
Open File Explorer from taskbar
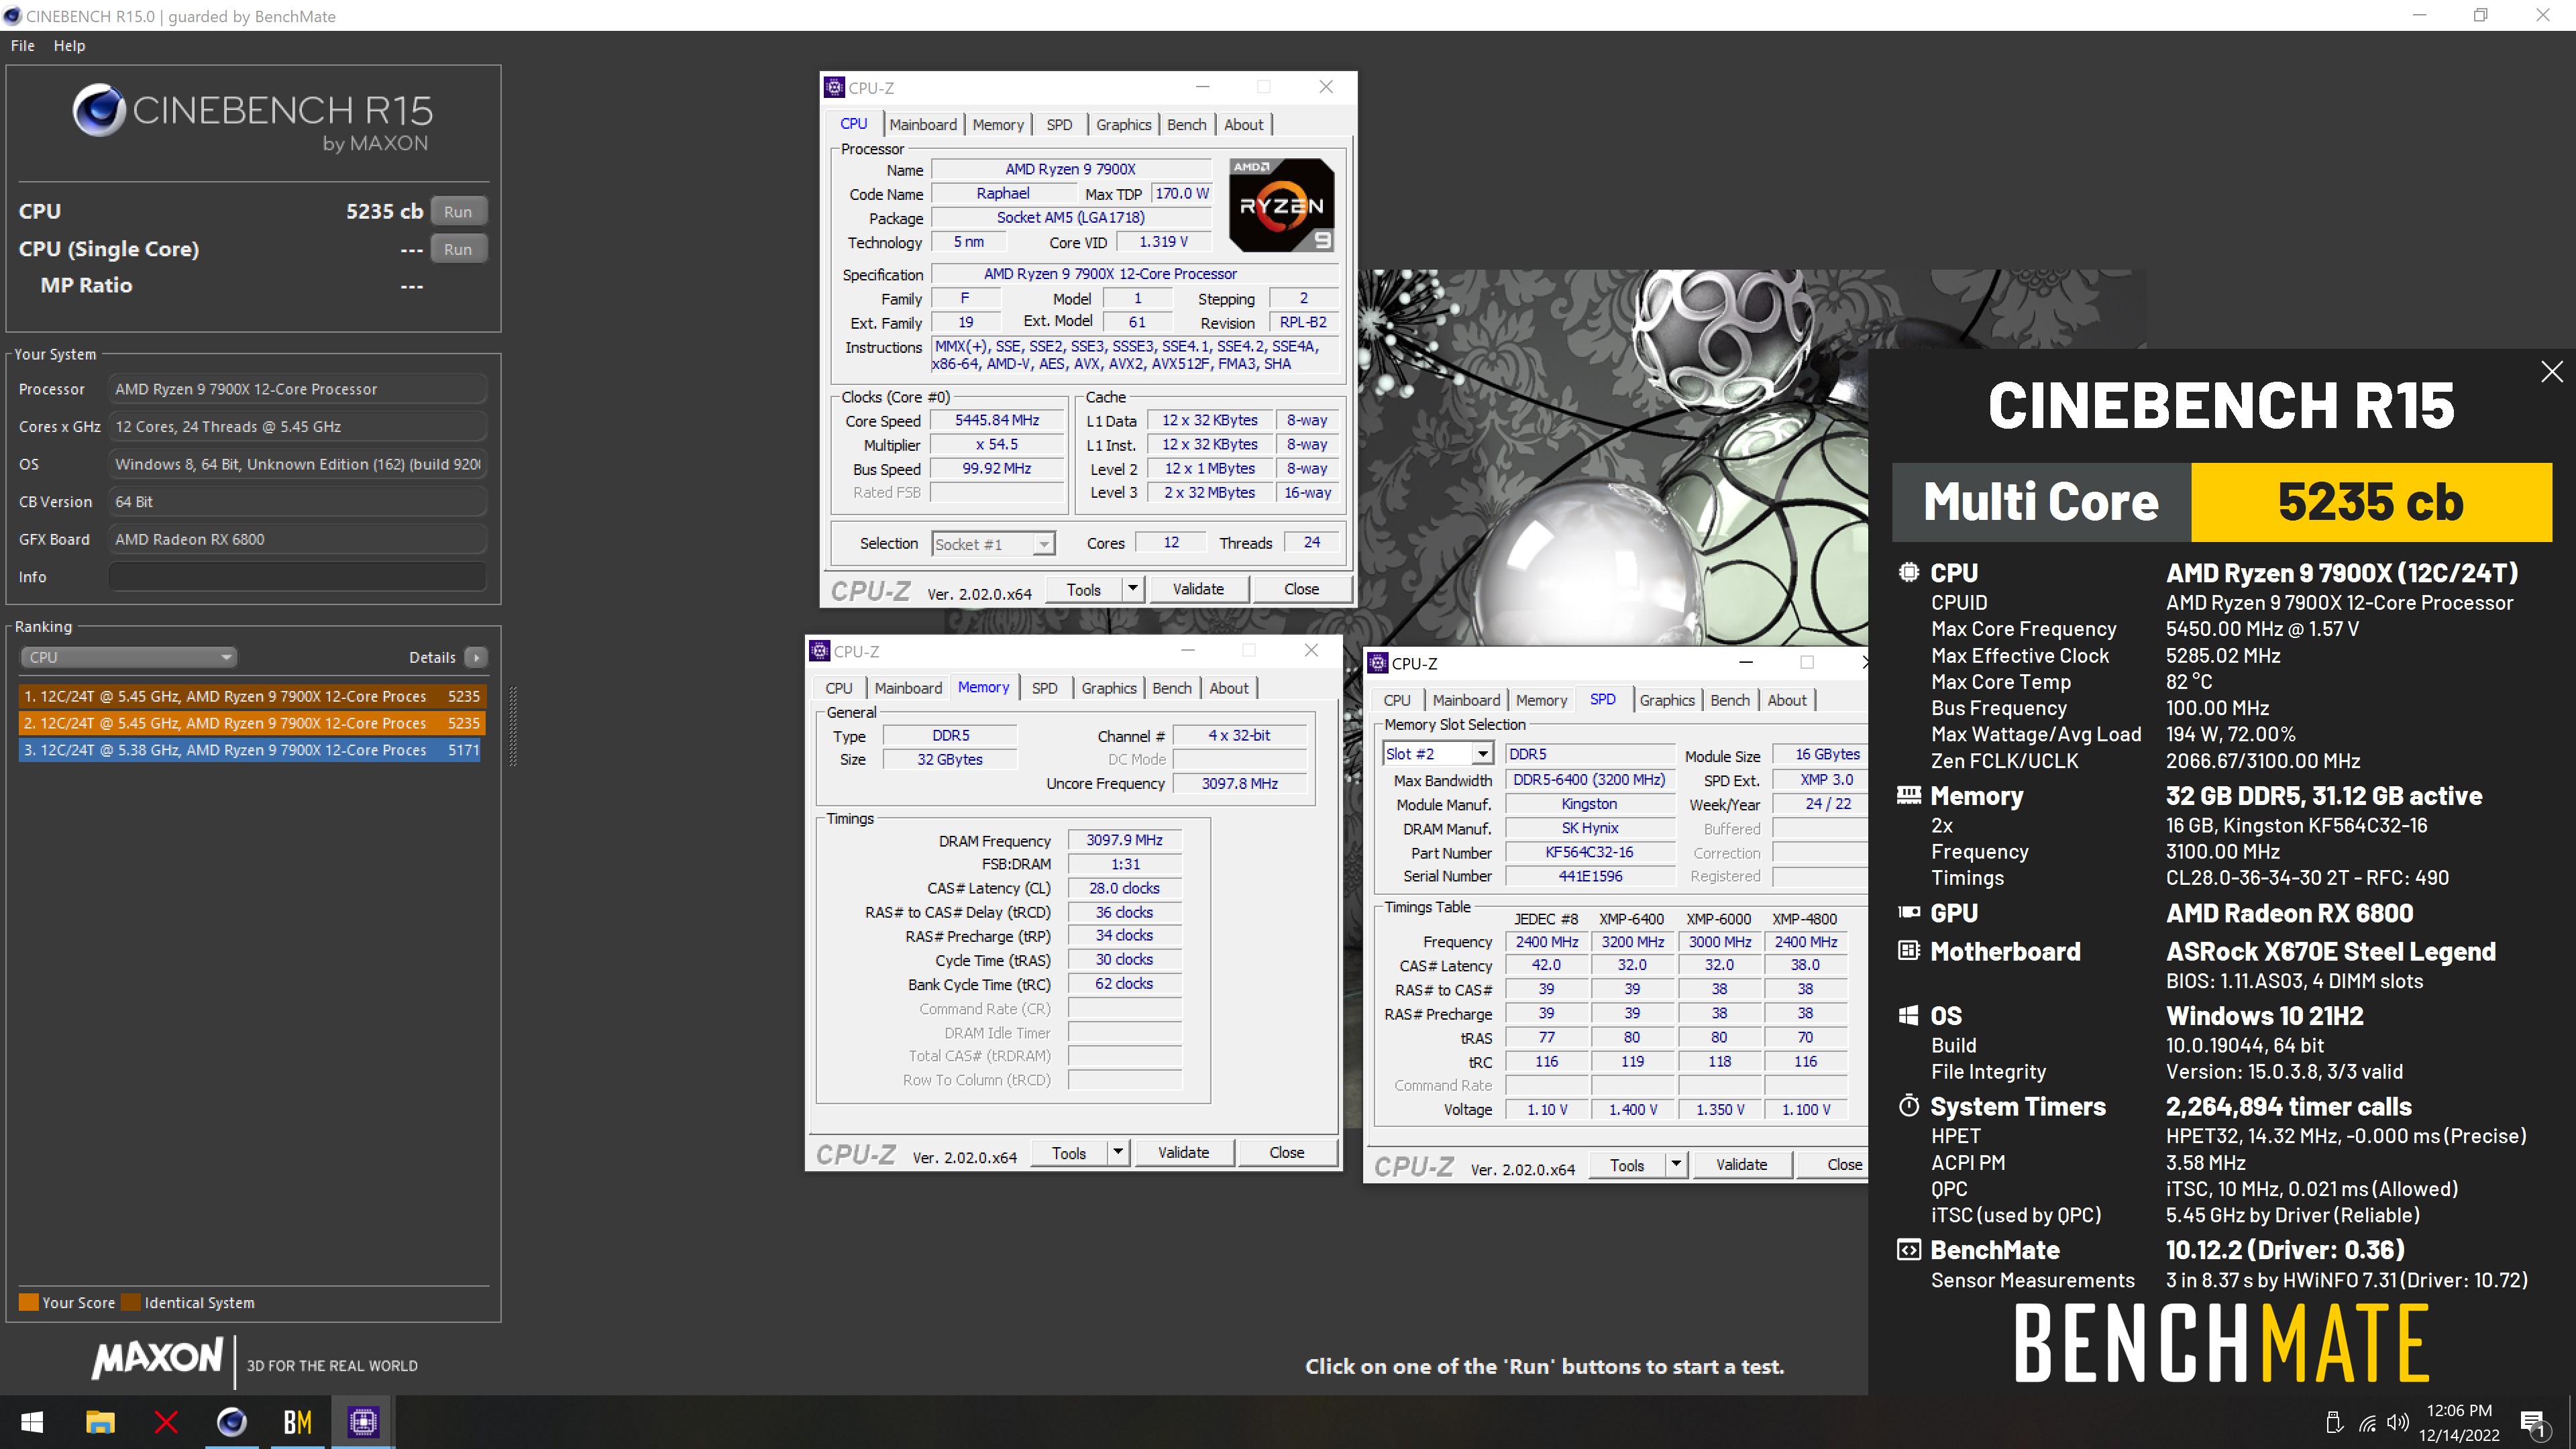tap(100, 1421)
